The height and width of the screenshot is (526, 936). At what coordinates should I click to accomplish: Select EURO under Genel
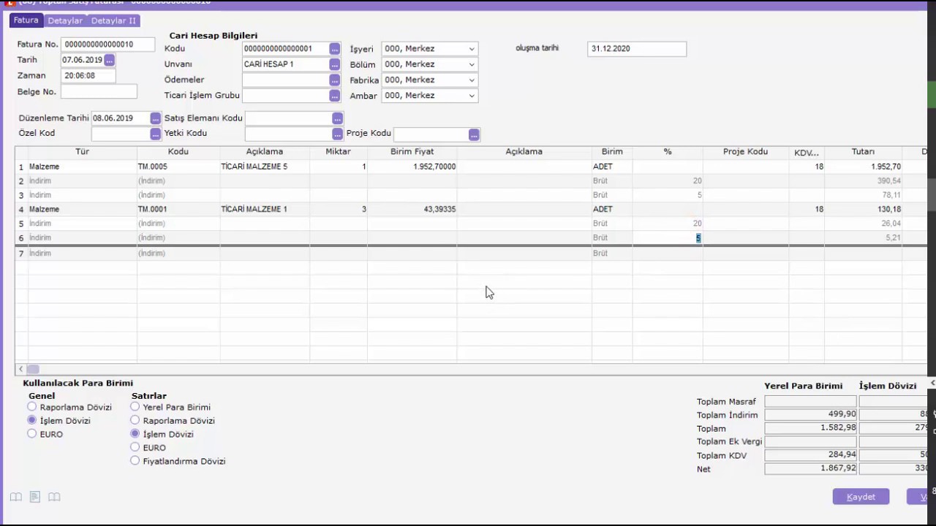tap(31, 433)
